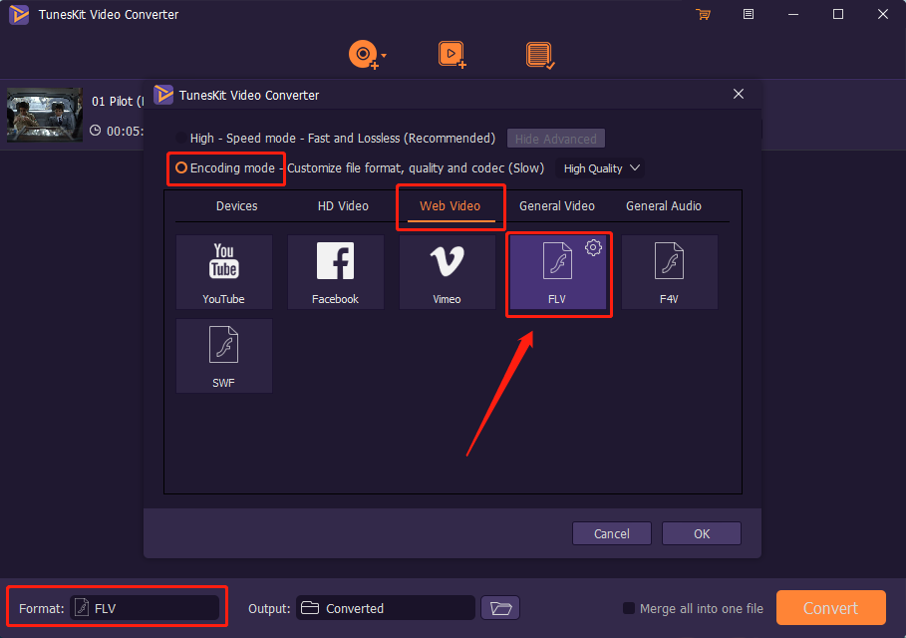906x638 pixels.
Task: Select the YouTube format tile
Action: (223, 271)
